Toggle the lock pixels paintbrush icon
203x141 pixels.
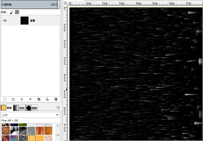[11, 12]
